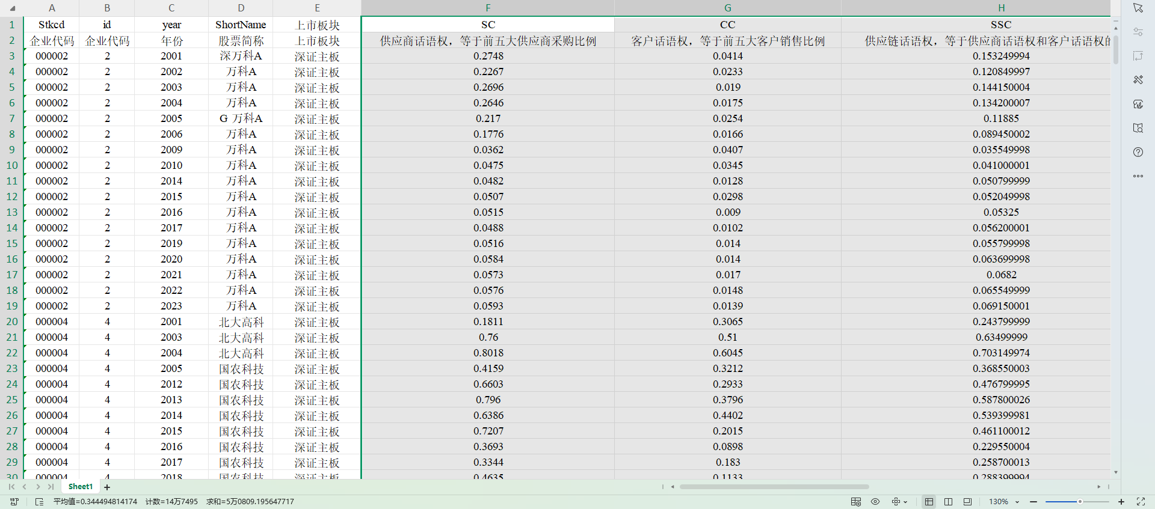The width and height of the screenshot is (1155, 509).
Task: Click the horizontal scrollbar at bottom
Action: 774,487
